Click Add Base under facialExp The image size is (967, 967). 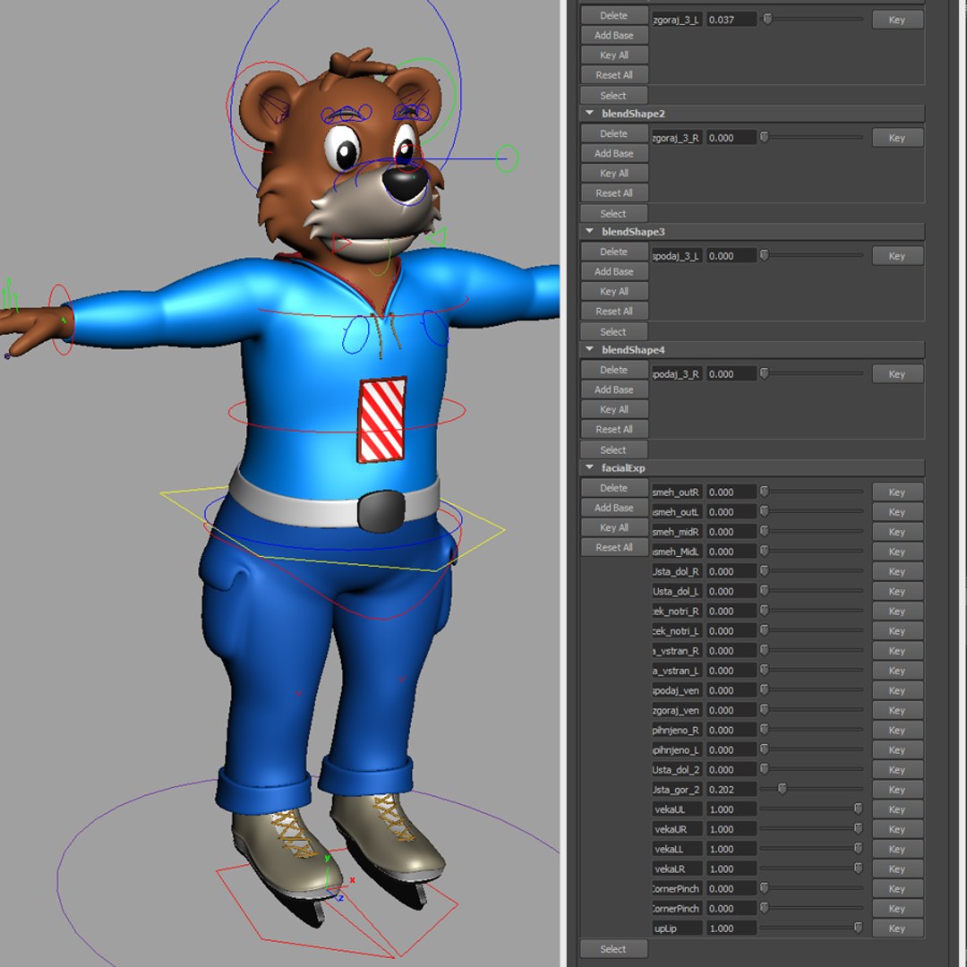(614, 508)
